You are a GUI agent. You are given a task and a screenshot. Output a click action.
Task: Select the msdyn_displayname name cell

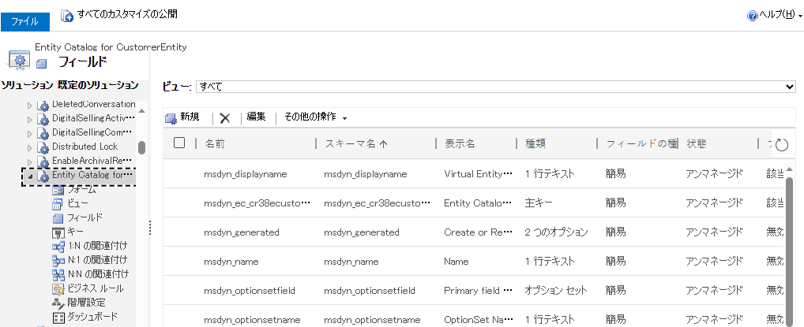245,174
